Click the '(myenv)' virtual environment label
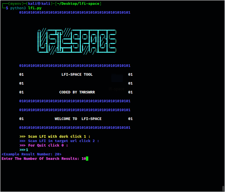225x192 pixels. [16, 3]
